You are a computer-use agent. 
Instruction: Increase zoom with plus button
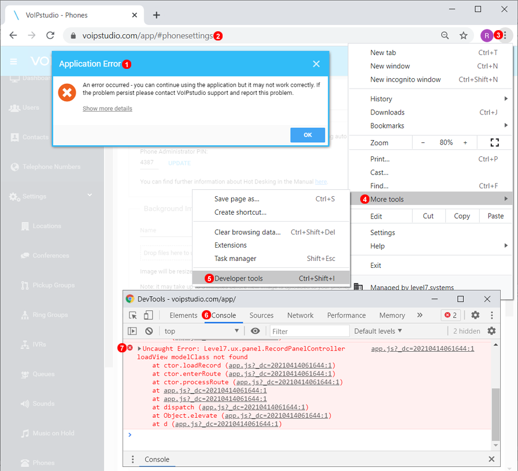[x=465, y=142]
